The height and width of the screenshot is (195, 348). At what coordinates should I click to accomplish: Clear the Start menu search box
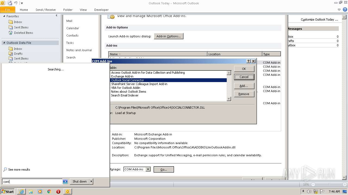click(65, 182)
